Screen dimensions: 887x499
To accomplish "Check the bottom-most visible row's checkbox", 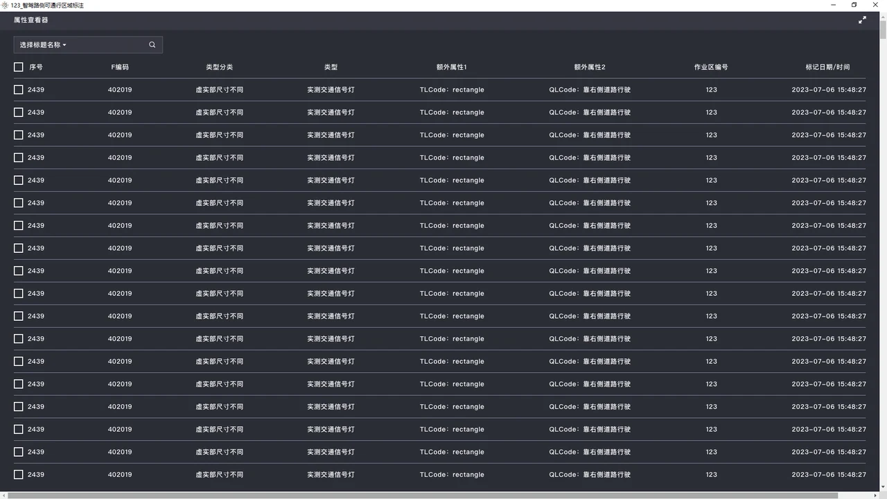I will 19,475.
